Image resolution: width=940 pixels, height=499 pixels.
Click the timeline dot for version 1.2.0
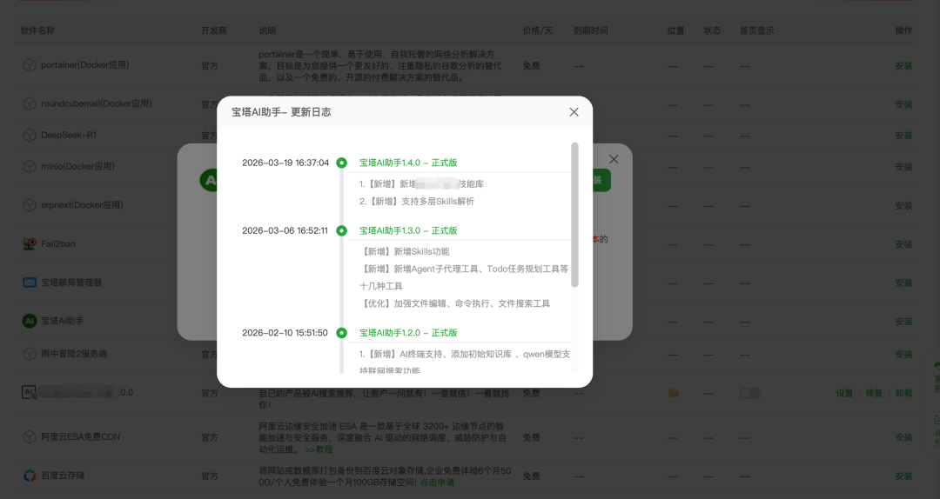click(x=342, y=333)
